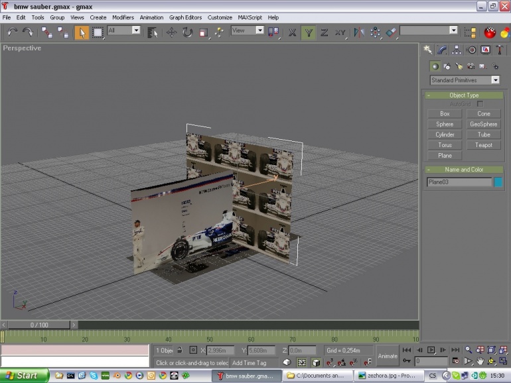The image size is (511, 383).
Task: Activate the Select and Link tool
Action: click(46, 32)
